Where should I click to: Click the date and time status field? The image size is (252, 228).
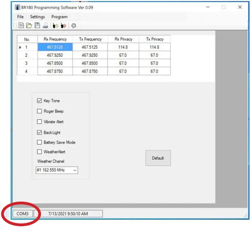pos(68,214)
